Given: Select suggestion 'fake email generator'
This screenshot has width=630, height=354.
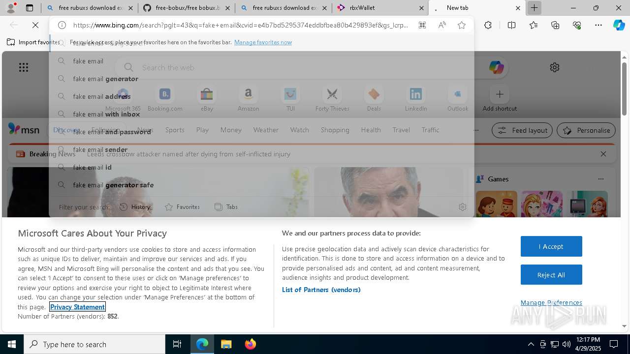Looking at the screenshot, I should click(x=261, y=79).
